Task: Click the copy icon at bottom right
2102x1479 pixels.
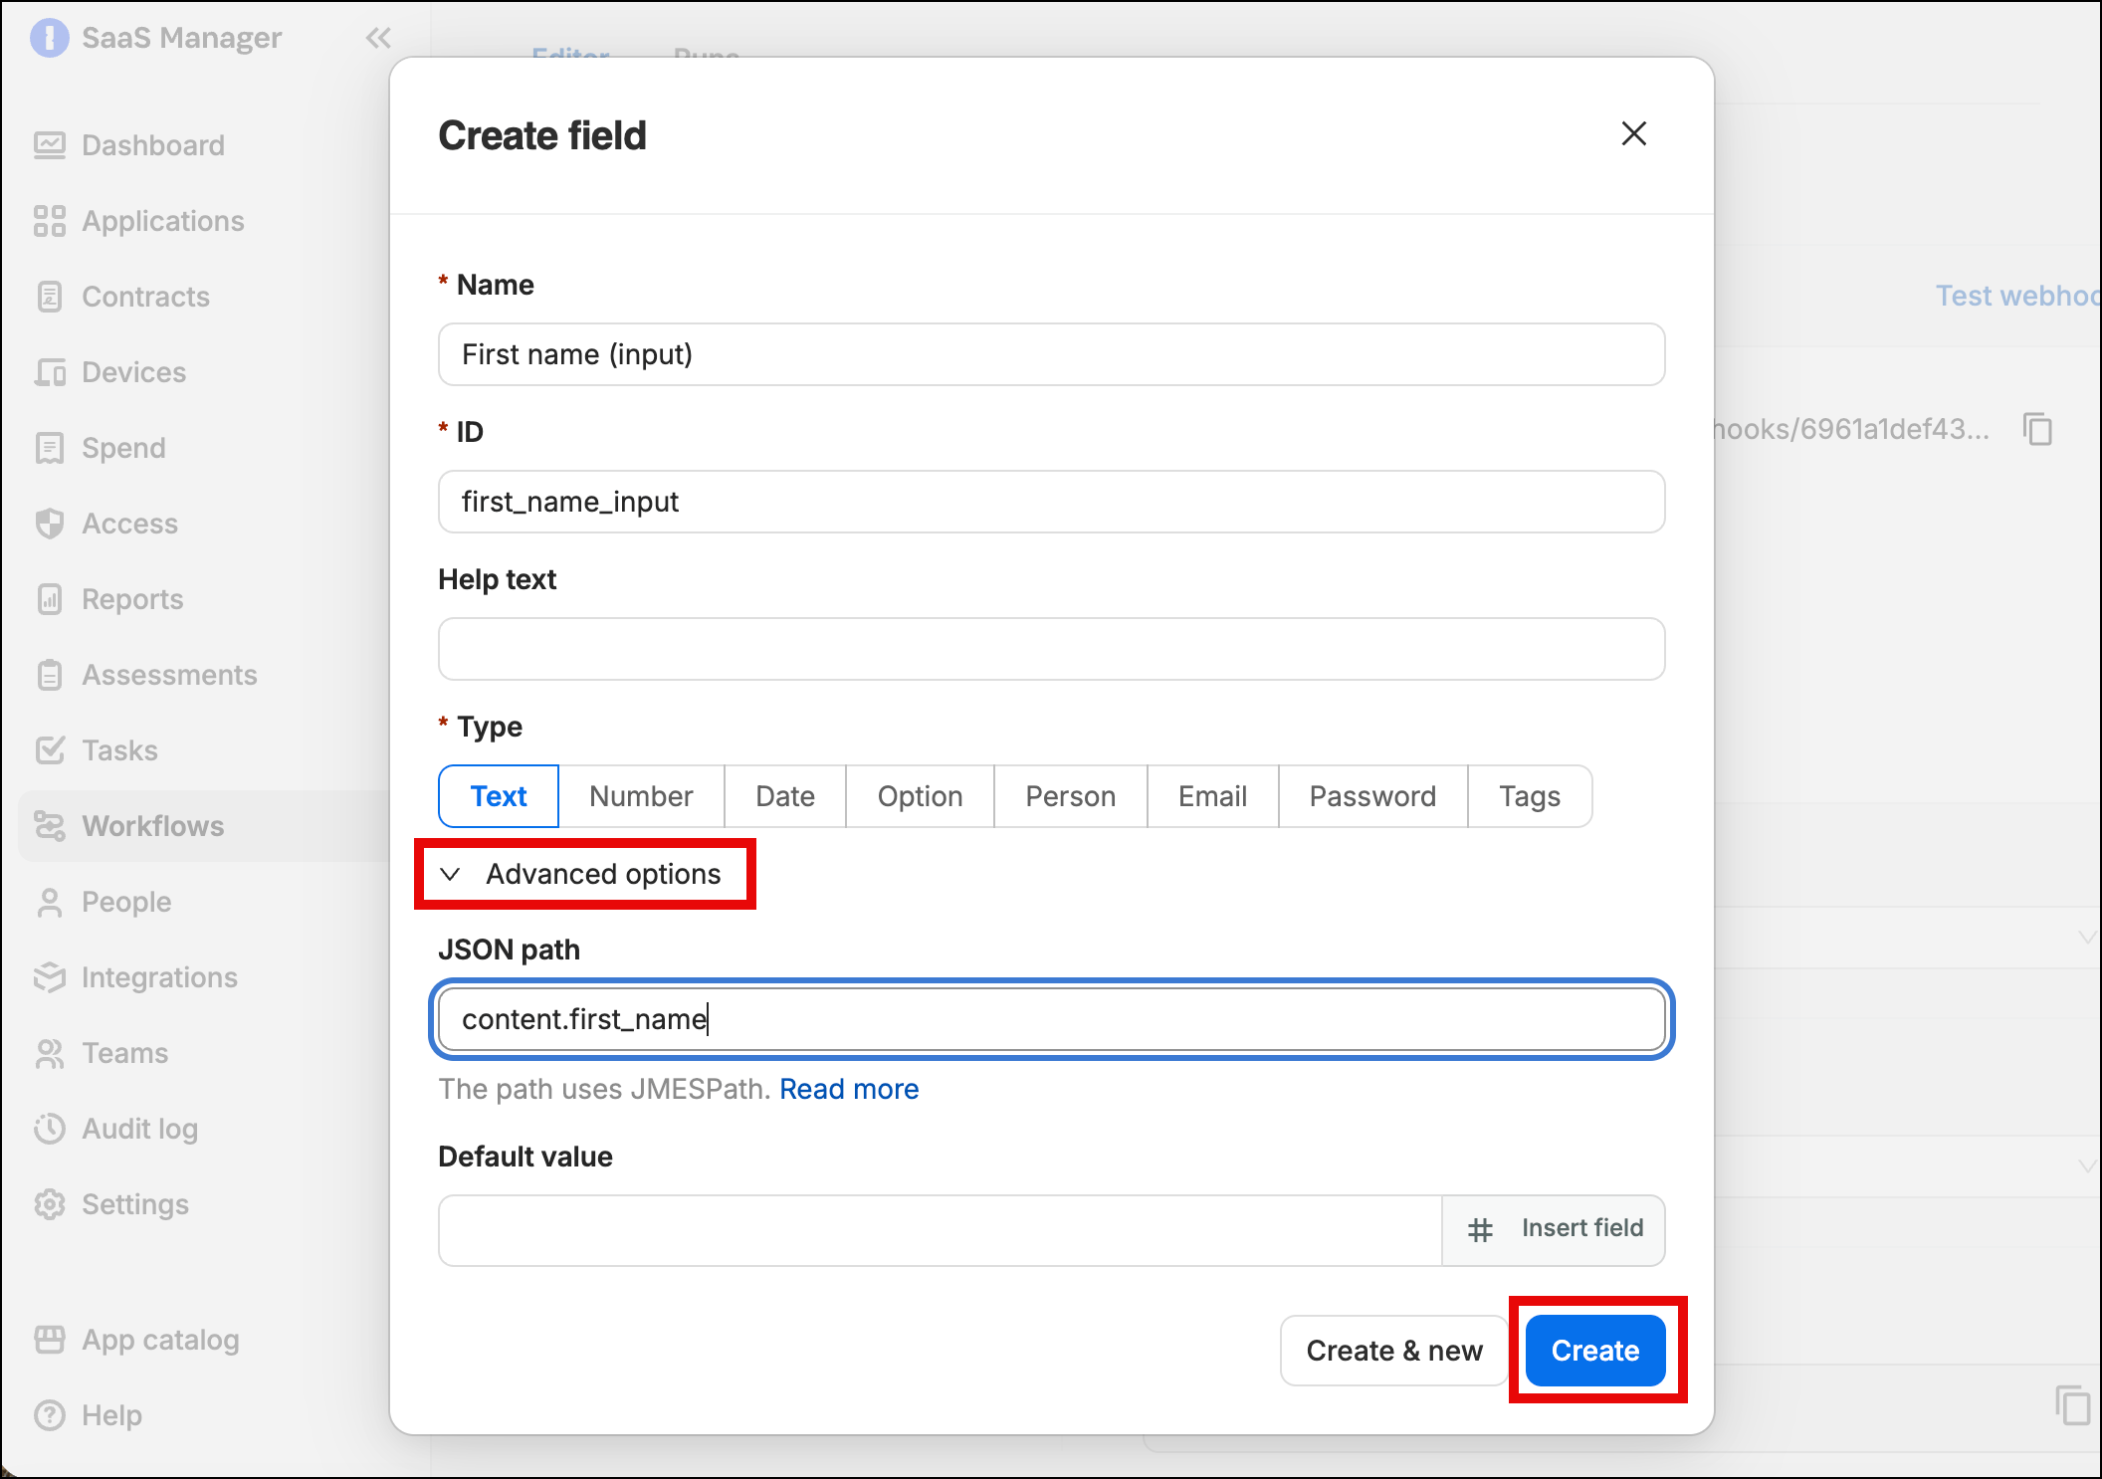Action: click(x=2072, y=1404)
